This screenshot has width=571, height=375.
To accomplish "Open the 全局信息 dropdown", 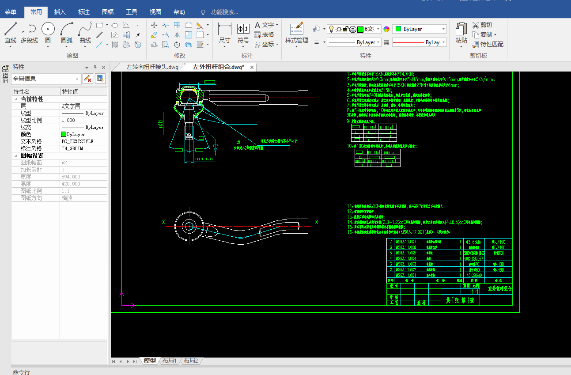I will pyautogui.click(x=77, y=79).
